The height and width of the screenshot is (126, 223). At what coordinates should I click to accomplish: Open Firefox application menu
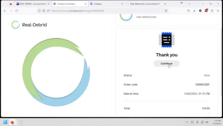click(218, 11)
